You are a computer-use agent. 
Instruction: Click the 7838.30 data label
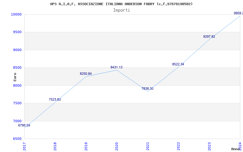click(x=147, y=88)
